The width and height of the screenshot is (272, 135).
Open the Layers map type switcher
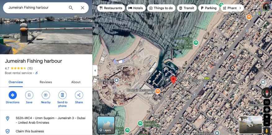[106, 124]
